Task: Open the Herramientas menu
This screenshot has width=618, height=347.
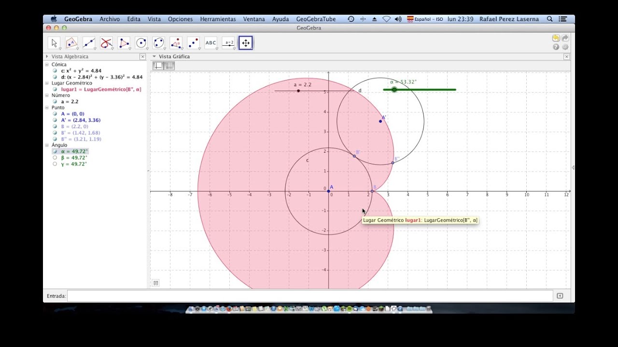Action: click(218, 19)
